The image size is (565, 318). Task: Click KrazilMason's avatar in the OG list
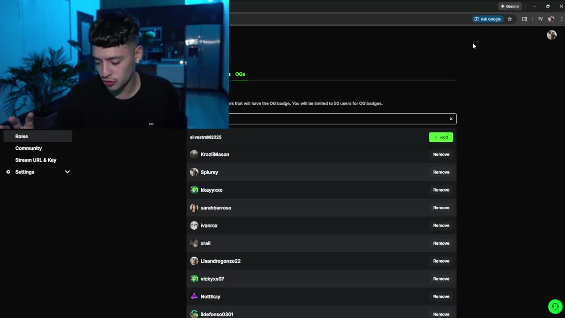194,154
